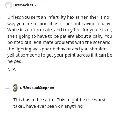Image resolution: width=122 pixels, height=117 pixels.
Task: Click the line beginning "yell at someone"
Action: coord(60,55)
